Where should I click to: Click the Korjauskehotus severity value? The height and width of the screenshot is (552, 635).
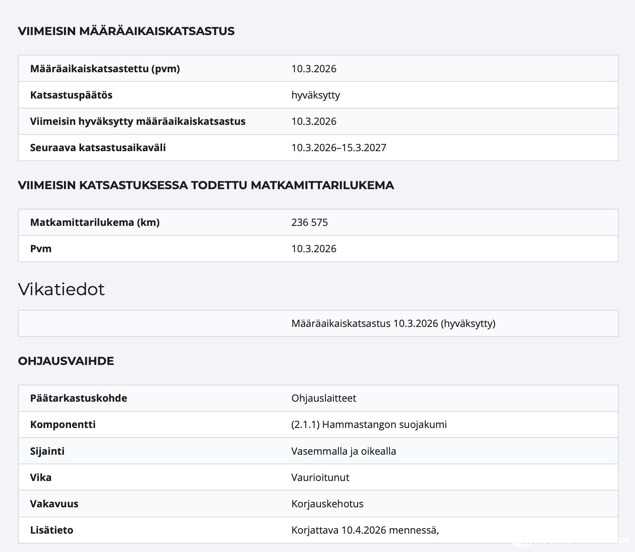click(327, 504)
